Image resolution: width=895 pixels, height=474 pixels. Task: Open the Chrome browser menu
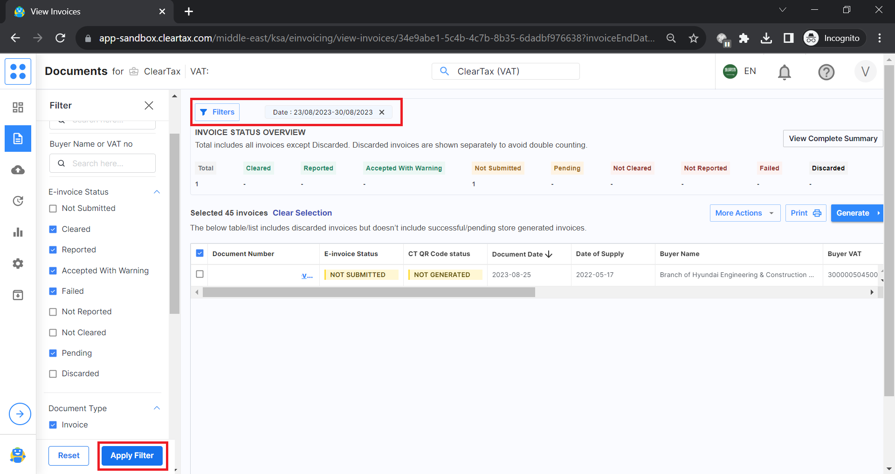pyautogui.click(x=880, y=38)
